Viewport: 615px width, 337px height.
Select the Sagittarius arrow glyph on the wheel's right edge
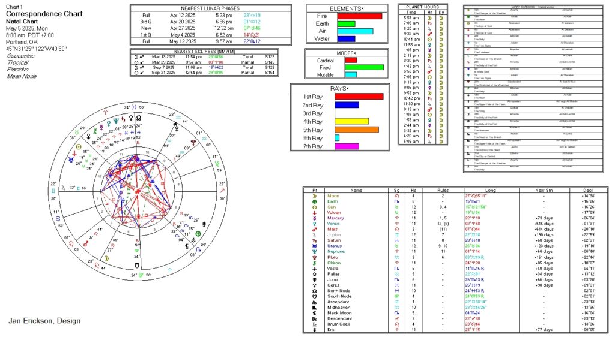222,191
